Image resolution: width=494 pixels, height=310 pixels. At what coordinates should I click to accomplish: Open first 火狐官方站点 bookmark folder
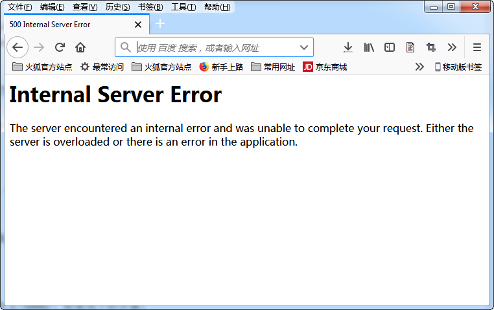(42, 67)
